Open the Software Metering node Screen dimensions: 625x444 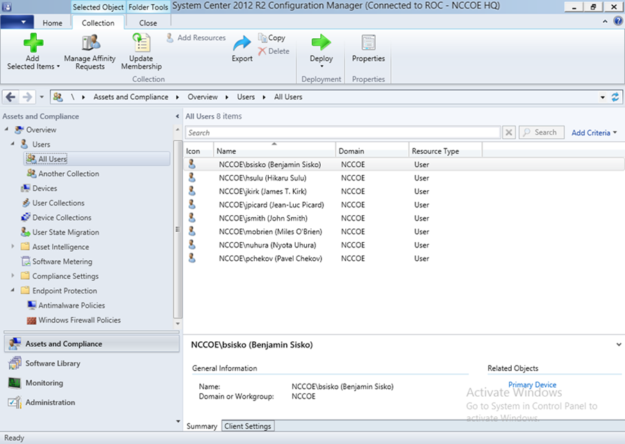62,262
